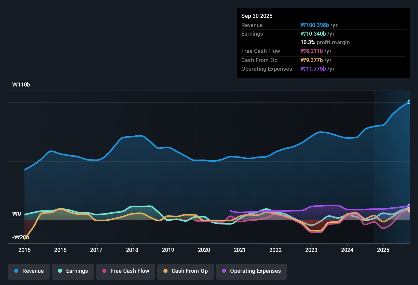The height and width of the screenshot is (285, 418).
Task: Click the 2020 year label on the timeline
Action: point(204,250)
